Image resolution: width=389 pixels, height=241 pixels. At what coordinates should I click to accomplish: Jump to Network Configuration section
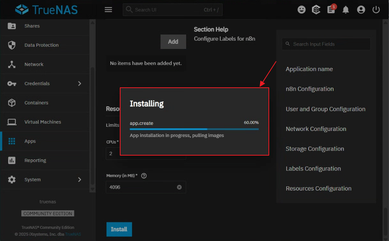[316, 129]
